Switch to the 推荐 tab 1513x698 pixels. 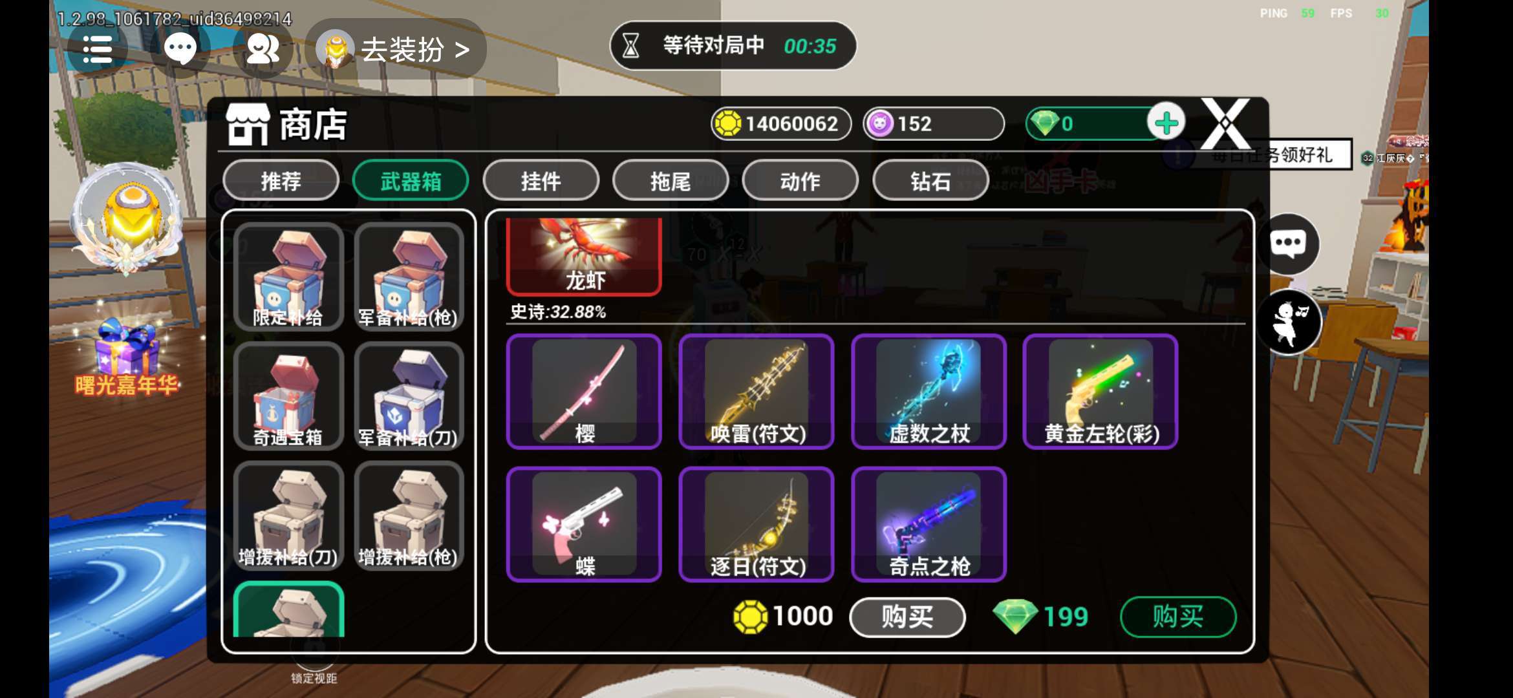(281, 181)
